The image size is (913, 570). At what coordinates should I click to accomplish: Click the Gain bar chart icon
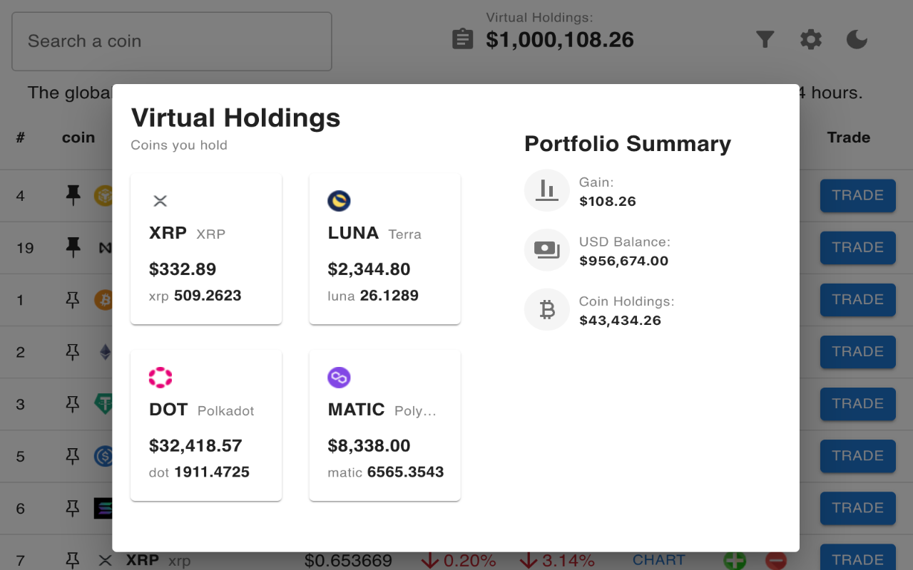pos(547,190)
